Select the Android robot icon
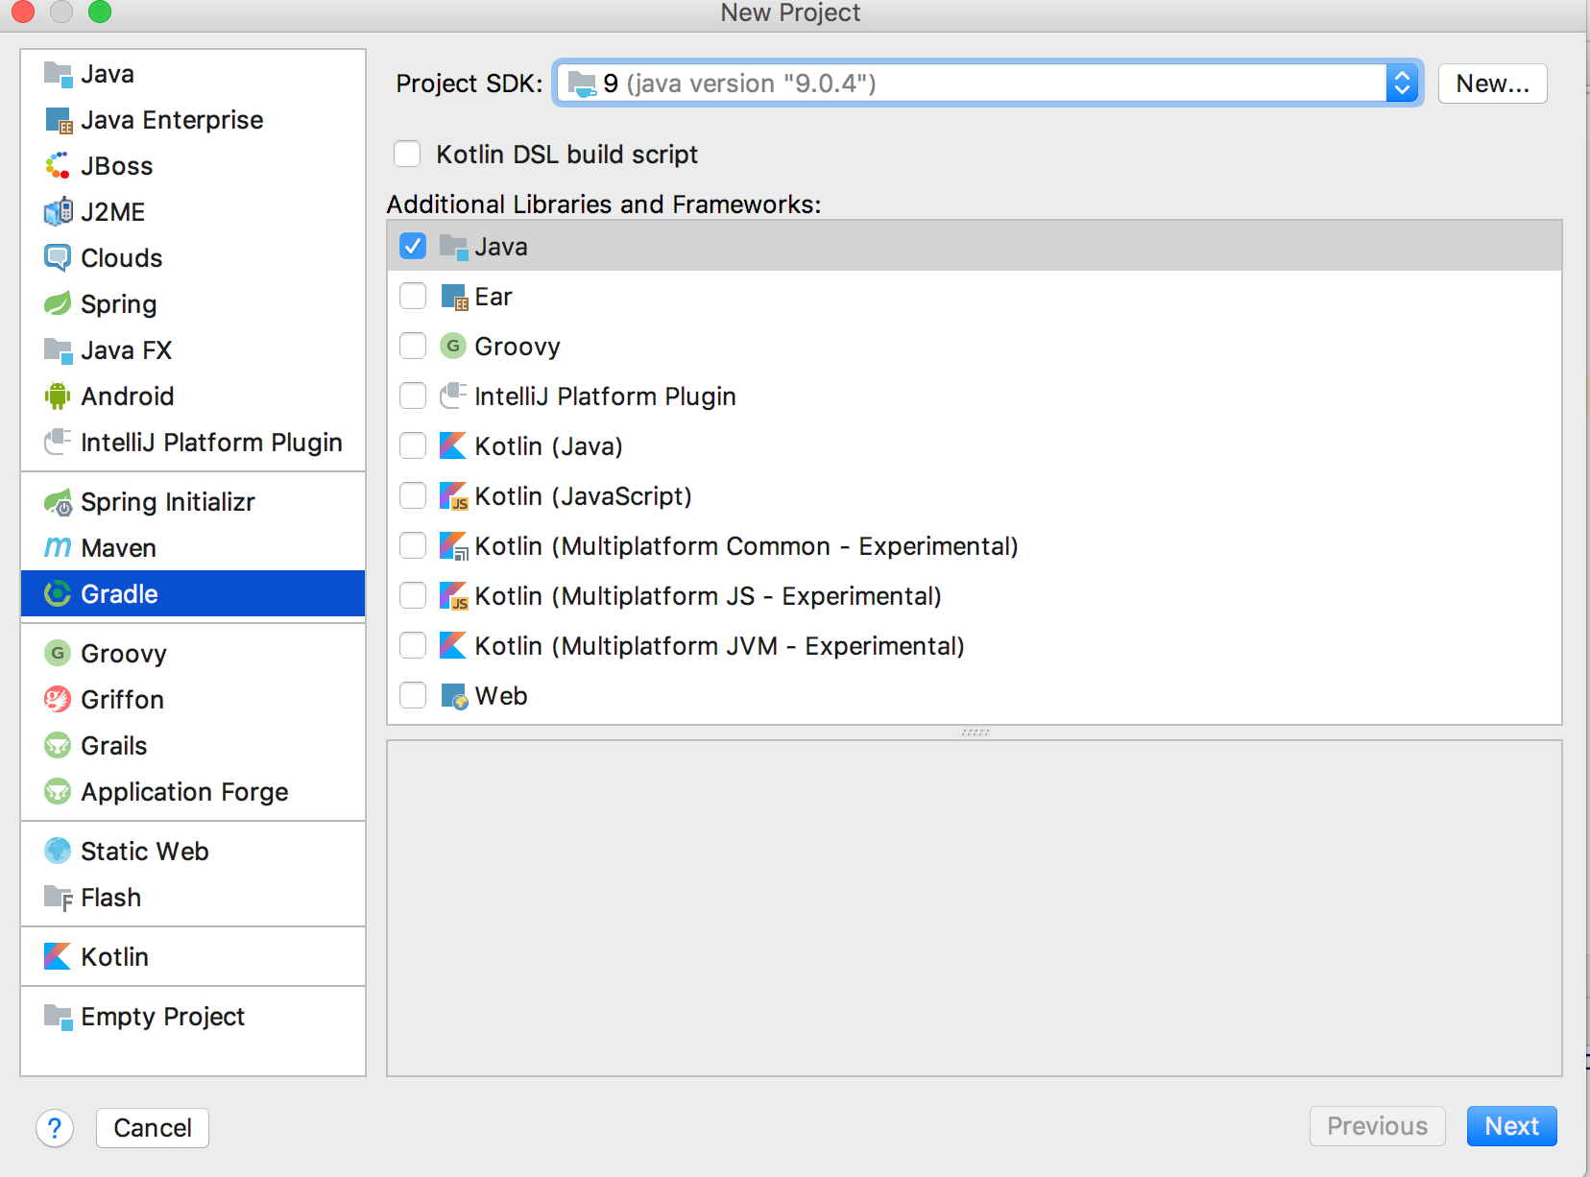 (58, 396)
